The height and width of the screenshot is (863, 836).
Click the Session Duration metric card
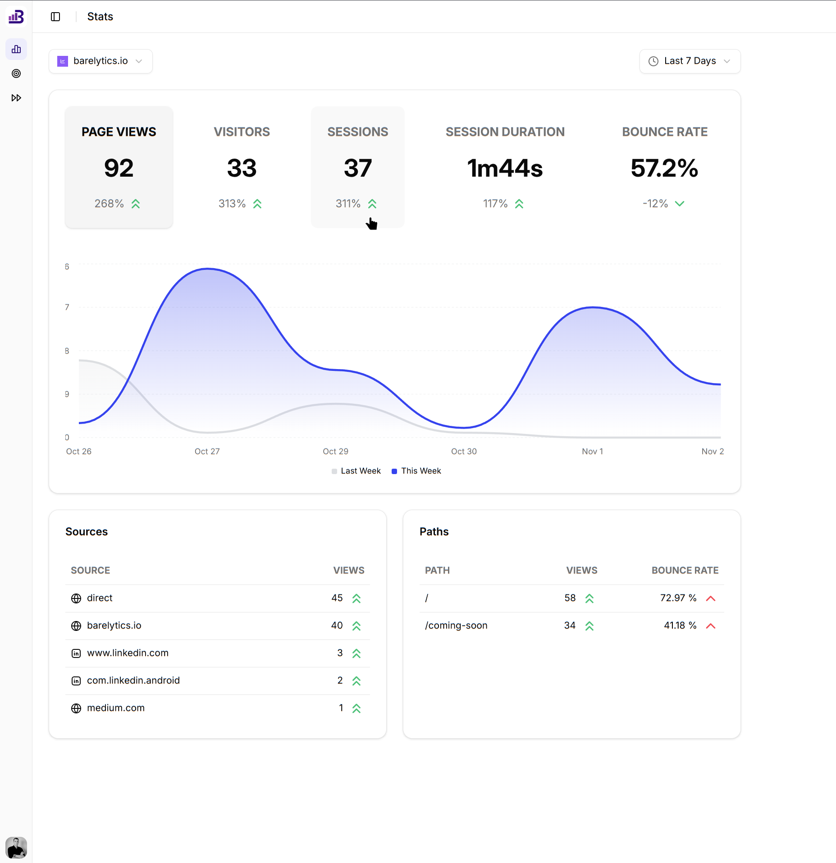pyautogui.click(x=505, y=167)
